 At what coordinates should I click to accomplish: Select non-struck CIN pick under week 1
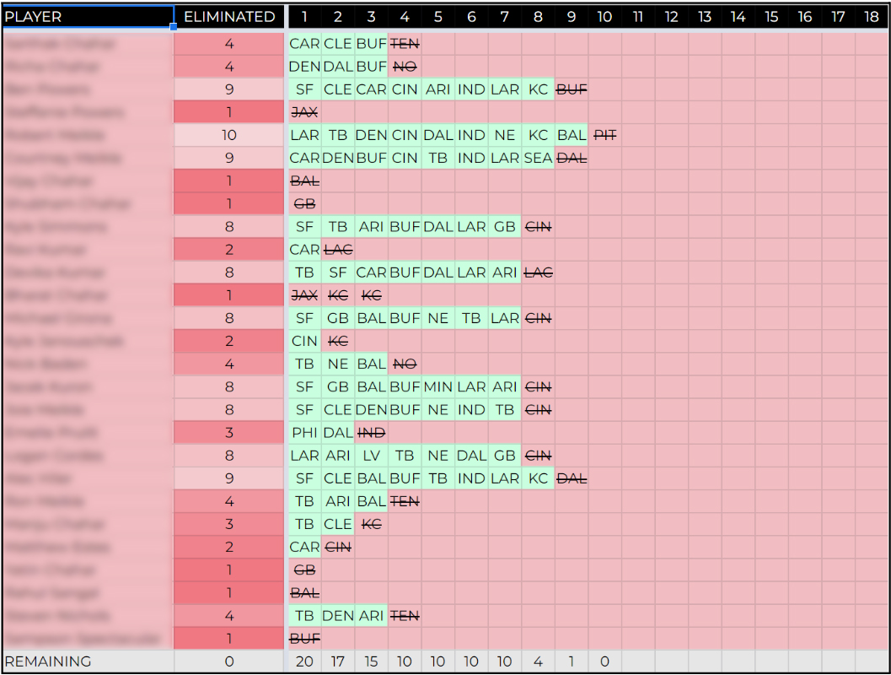[x=304, y=341]
